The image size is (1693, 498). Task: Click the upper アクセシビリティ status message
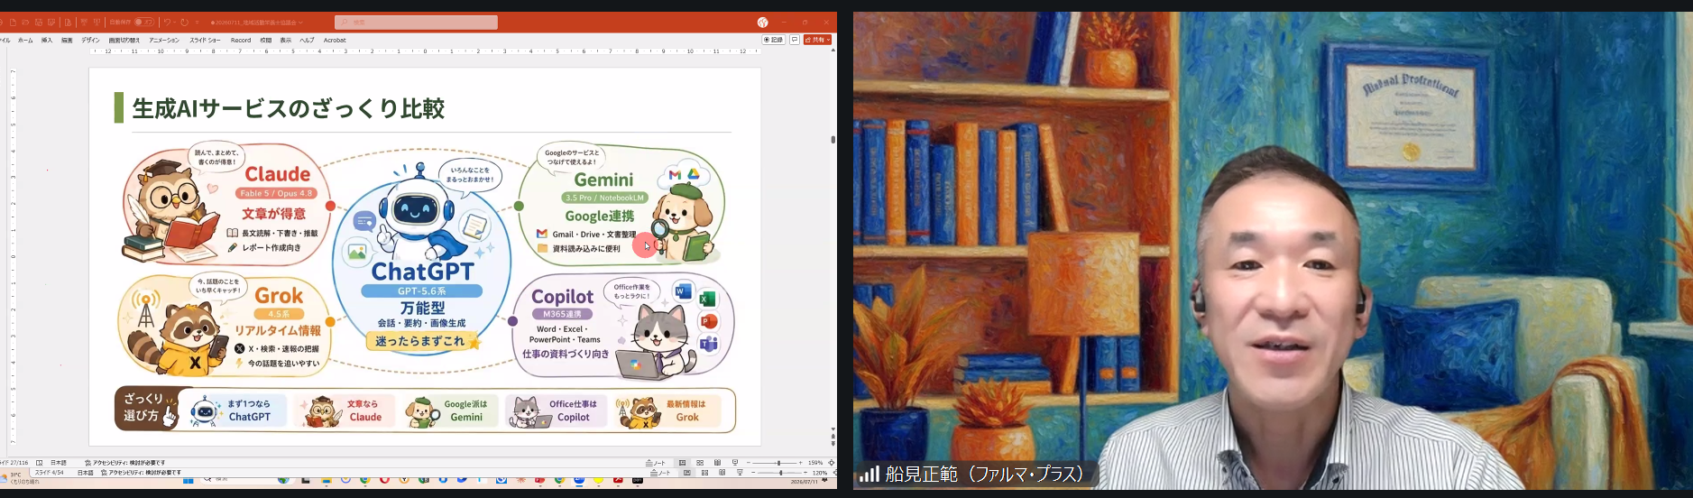124,463
